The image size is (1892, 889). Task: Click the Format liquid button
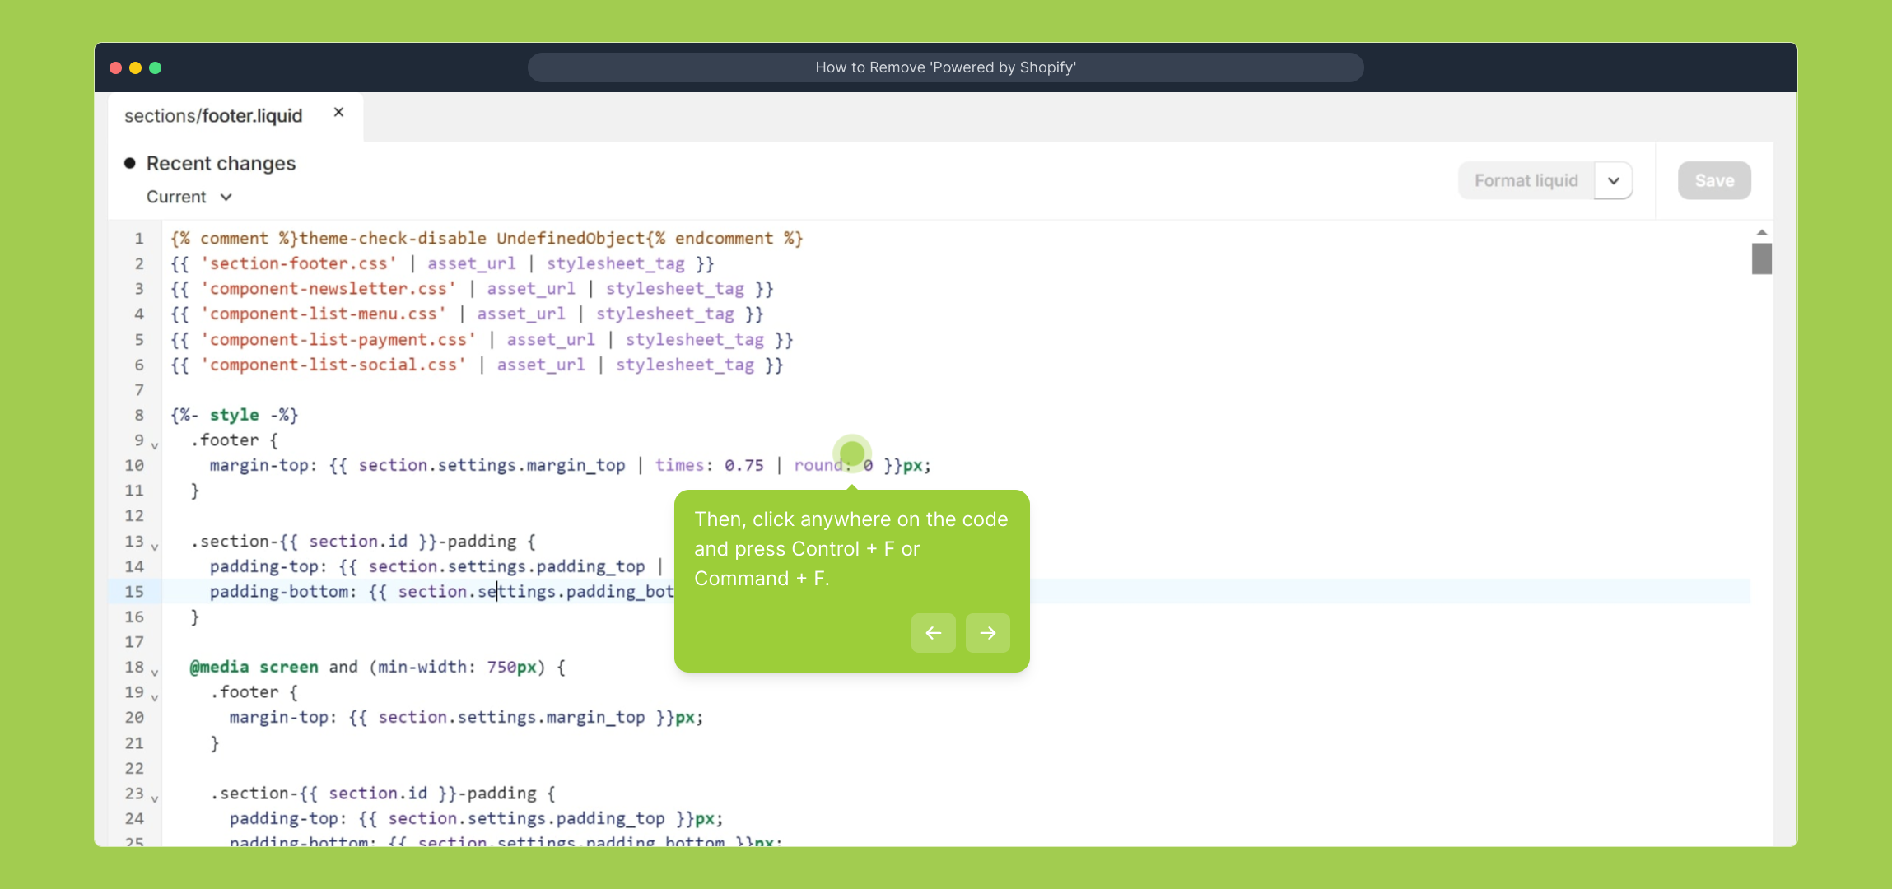pos(1526,181)
